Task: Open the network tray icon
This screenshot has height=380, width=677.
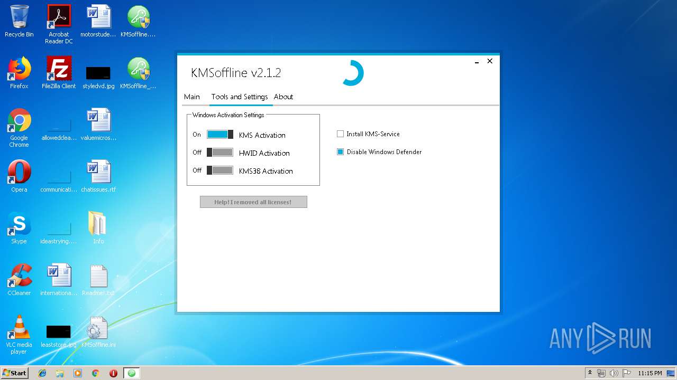Action: tap(601, 373)
